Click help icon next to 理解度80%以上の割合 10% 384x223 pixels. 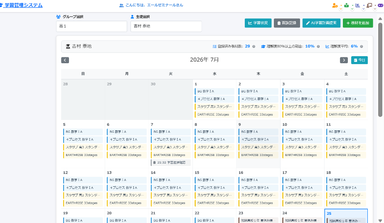pos(318,47)
